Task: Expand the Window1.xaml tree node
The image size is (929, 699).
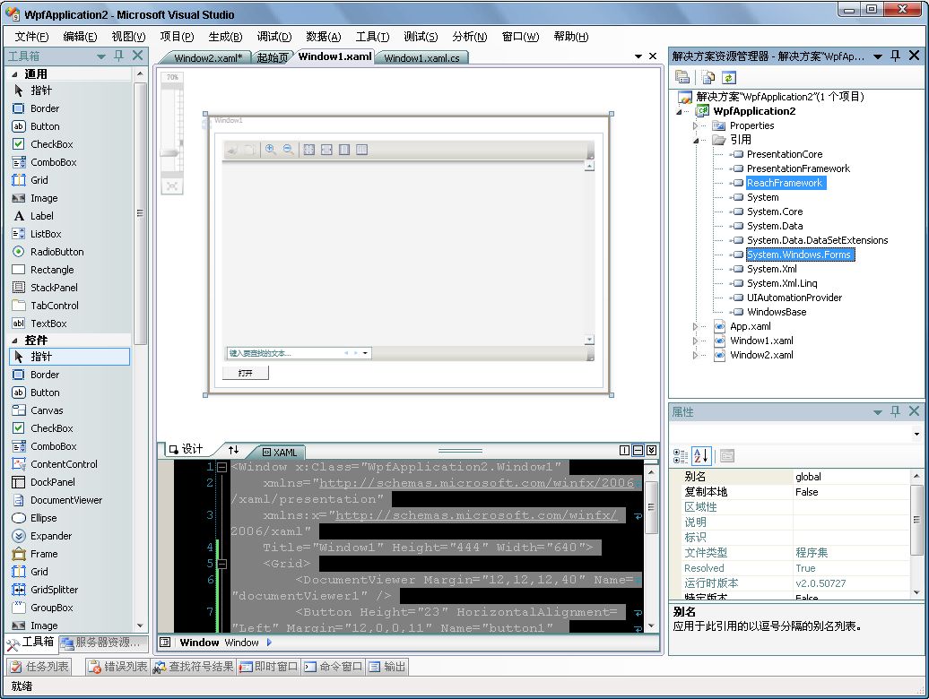Action: click(695, 341)
